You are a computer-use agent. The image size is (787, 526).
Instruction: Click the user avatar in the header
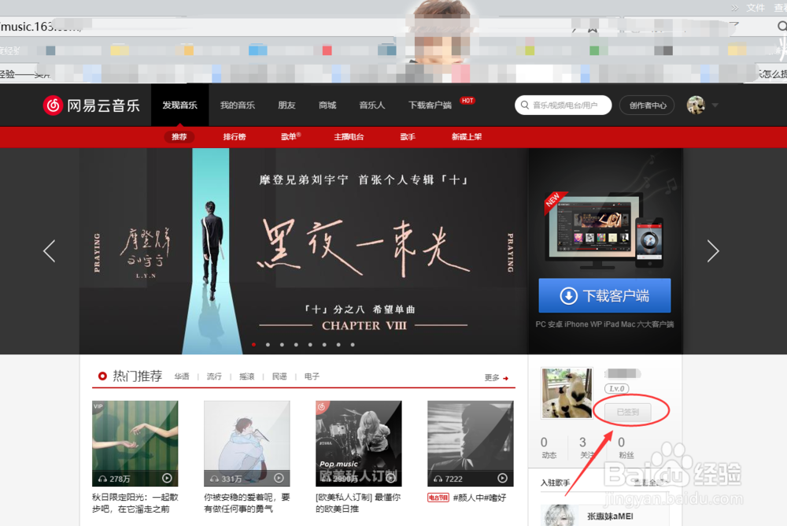[x=696, y=105]
